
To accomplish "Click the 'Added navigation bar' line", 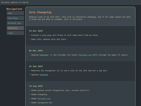I will [41, 103].
